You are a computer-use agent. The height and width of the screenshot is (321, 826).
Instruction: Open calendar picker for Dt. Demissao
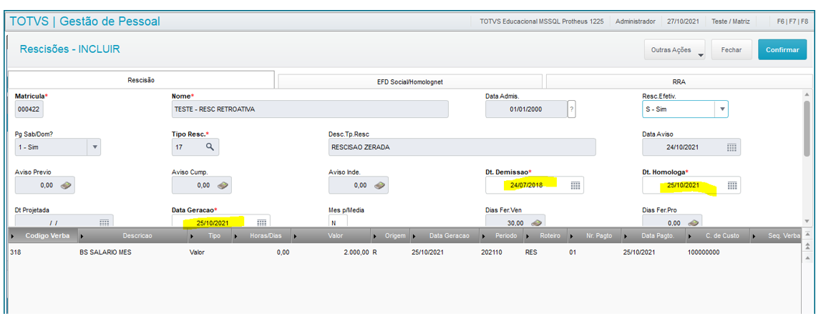coord(575,185)
